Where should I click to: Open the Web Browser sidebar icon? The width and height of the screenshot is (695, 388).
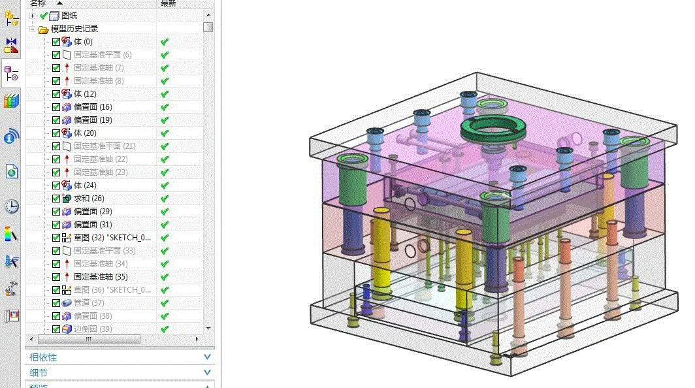(12, 170)
